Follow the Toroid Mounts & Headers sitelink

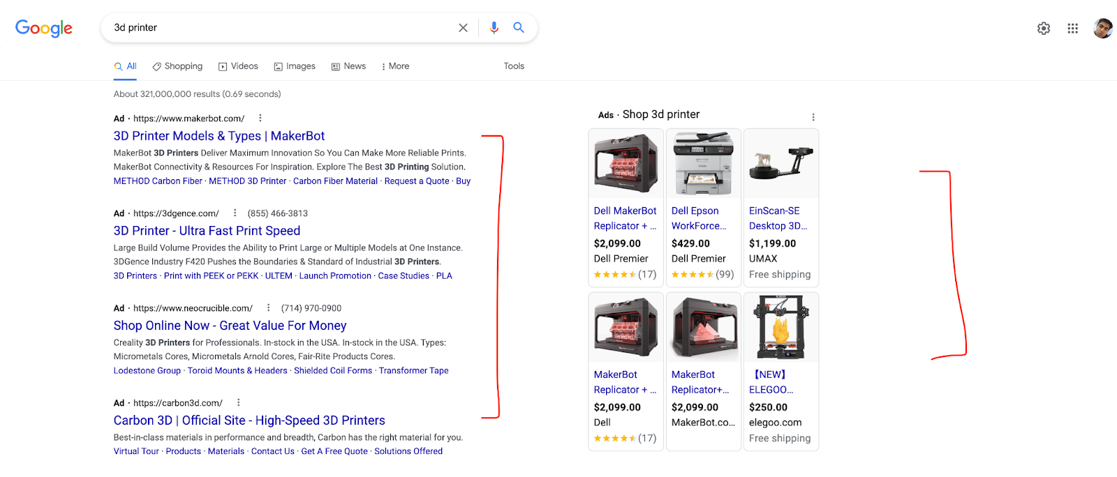coord(237,371)
